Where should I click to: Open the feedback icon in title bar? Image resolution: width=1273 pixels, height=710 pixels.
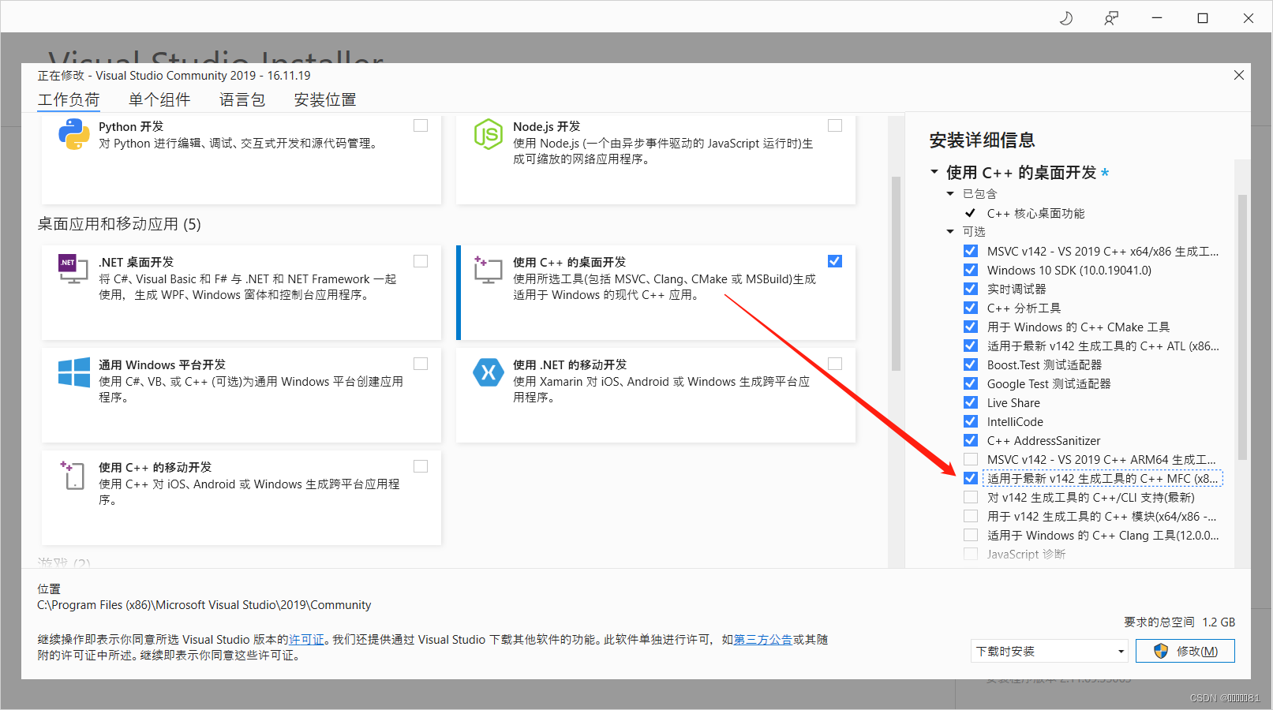(x=1111, y=18)
